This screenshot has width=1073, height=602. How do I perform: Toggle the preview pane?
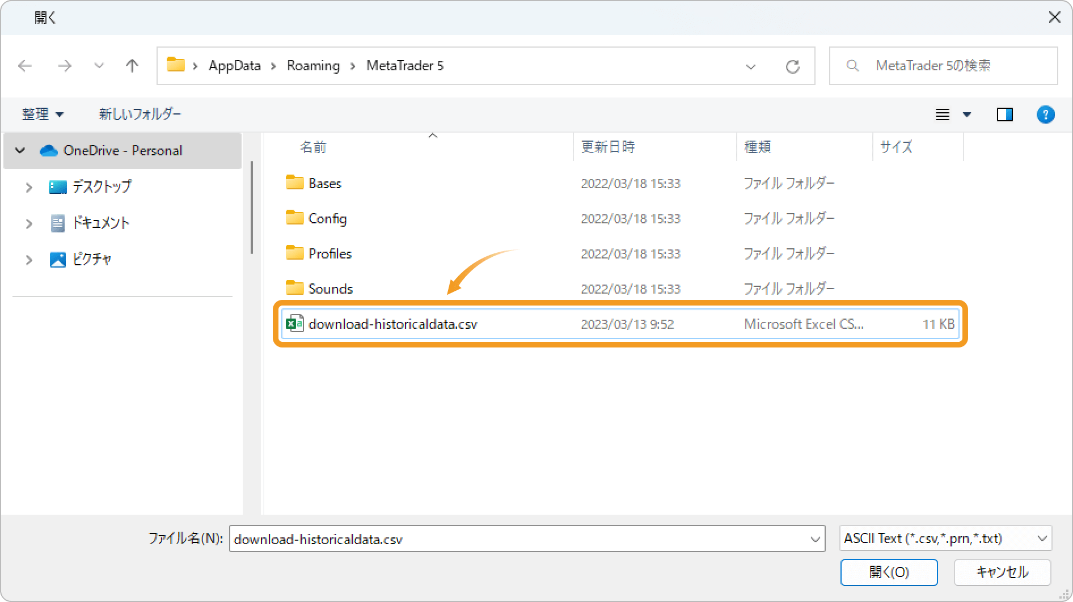(x=1005, y=115)
